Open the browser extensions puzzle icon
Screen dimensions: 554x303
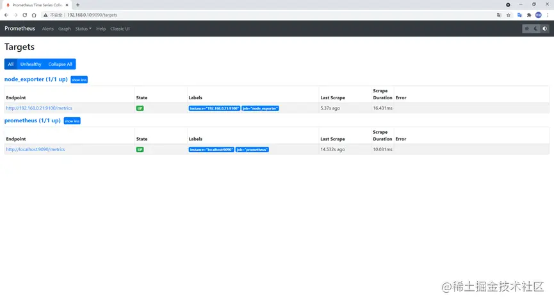(529, 15)
